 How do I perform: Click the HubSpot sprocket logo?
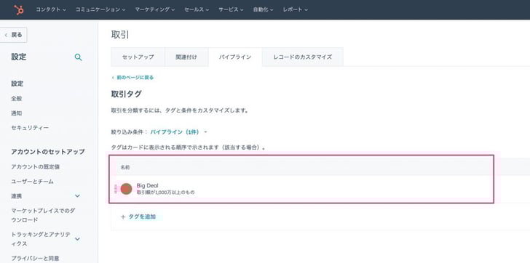pyautogui.click(x=19, y=9)
